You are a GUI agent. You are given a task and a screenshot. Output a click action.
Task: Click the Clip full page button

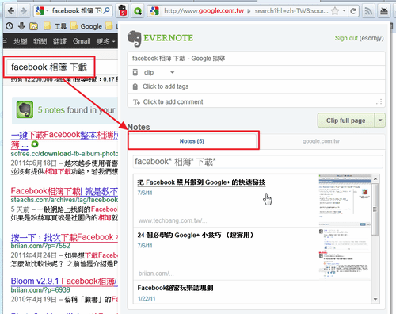click(346, 121)
